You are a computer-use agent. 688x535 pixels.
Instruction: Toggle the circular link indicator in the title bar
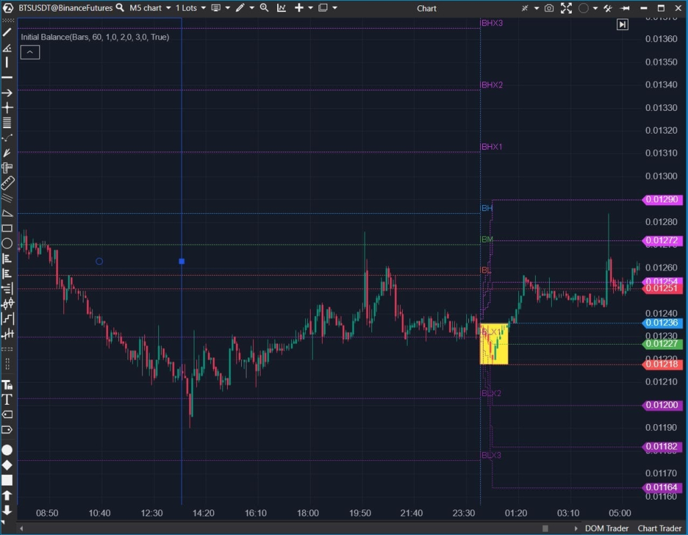pos(583,8)
